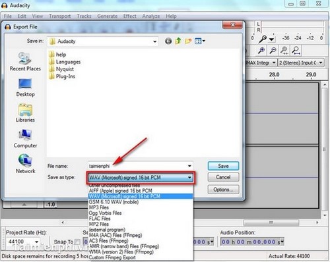Click the Cancel button
Screen dimensions: 330x262
pos(223,177)
